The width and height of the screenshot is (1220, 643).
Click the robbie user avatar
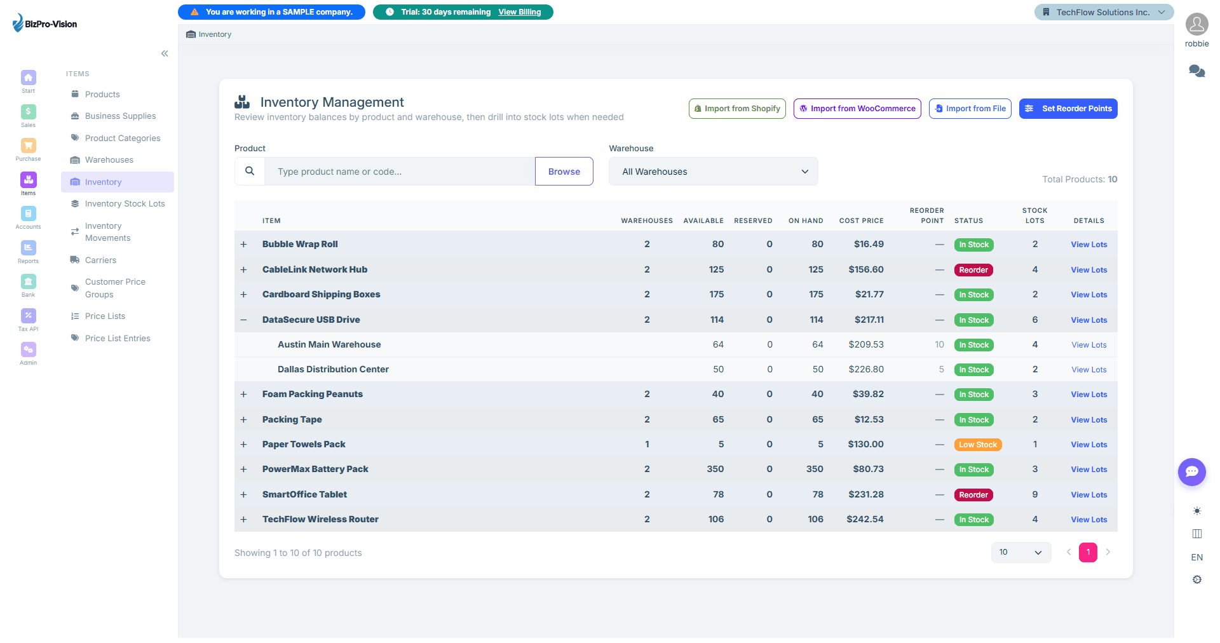click(1196, 25)
